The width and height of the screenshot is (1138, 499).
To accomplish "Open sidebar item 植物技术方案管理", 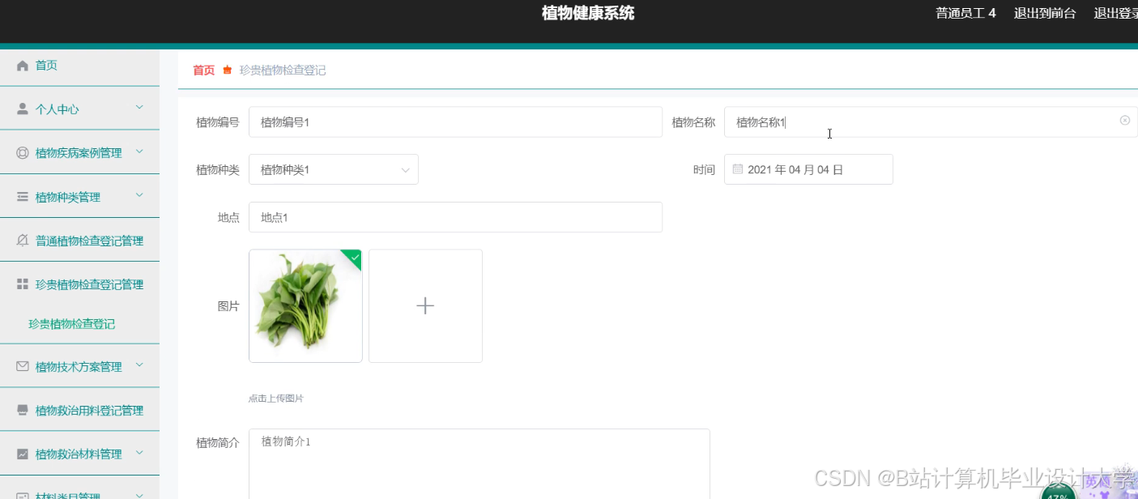I will pyautogui.click(x=79, y=366).
